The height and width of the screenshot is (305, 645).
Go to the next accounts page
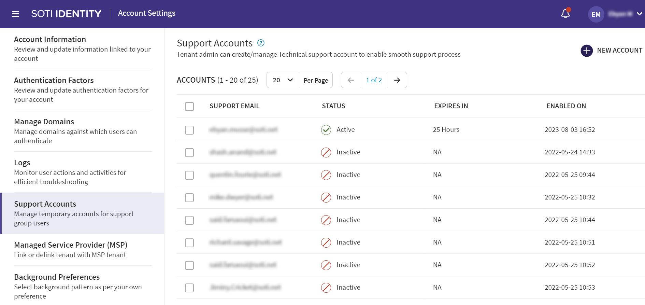coord(397,80)
